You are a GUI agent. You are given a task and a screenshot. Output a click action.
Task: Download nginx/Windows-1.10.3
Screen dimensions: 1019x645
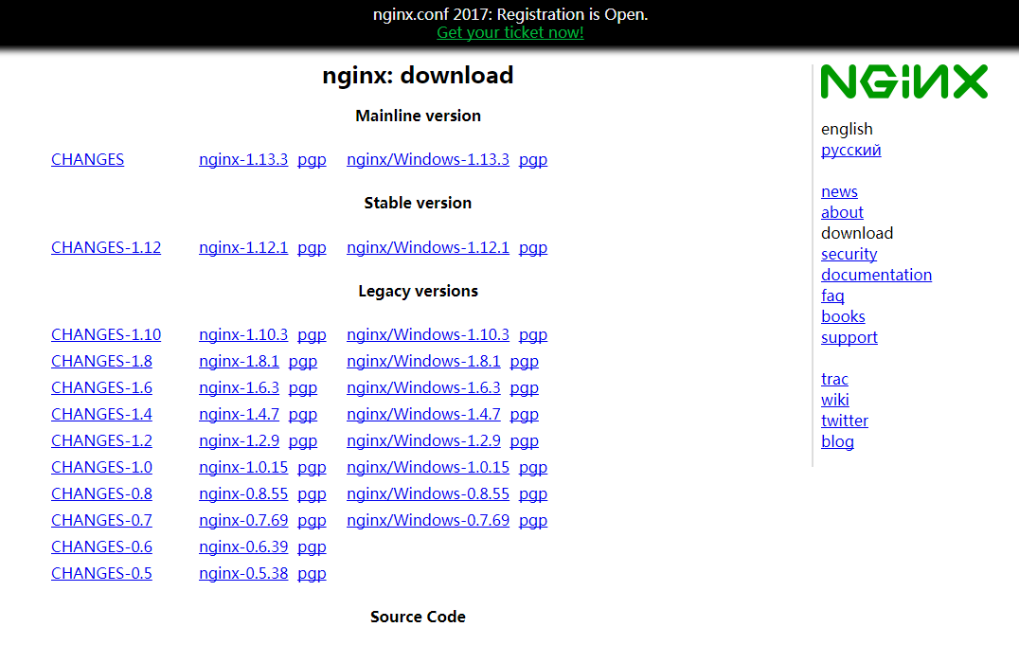coord(428,335)
